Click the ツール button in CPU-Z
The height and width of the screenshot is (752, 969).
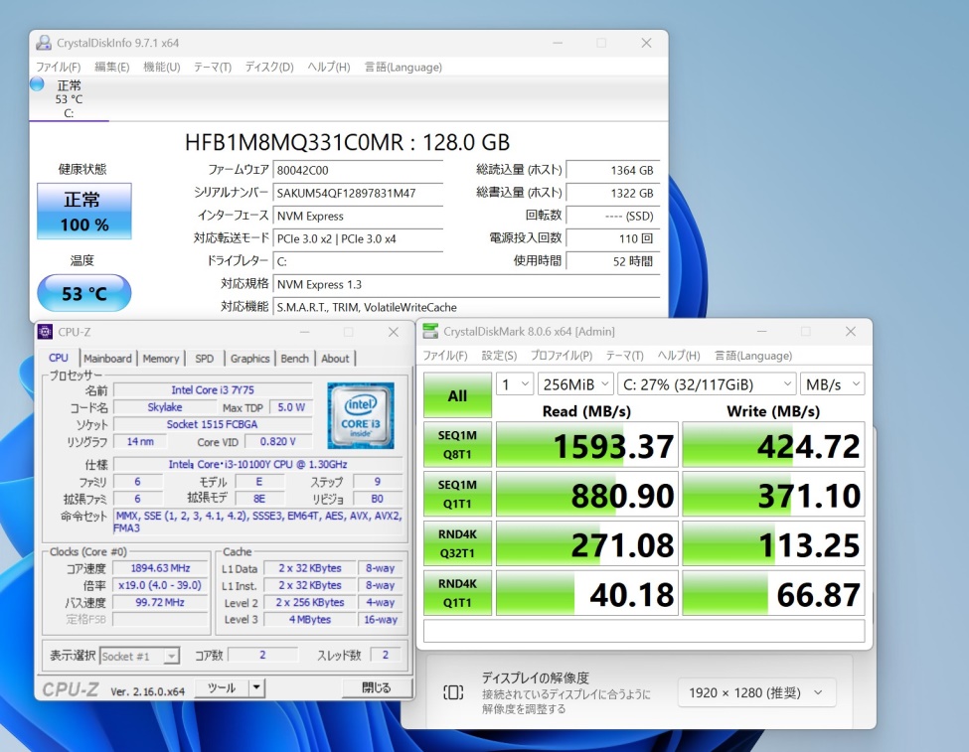(x=222, y=687)
